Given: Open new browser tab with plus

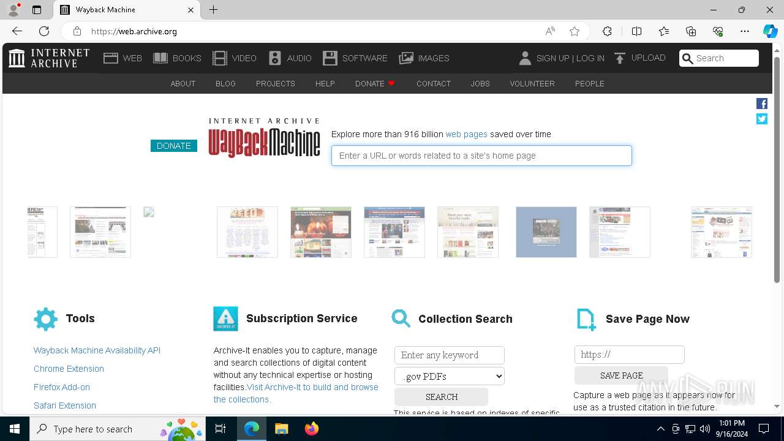Looking at the screenshot, I should coord(213,10).
